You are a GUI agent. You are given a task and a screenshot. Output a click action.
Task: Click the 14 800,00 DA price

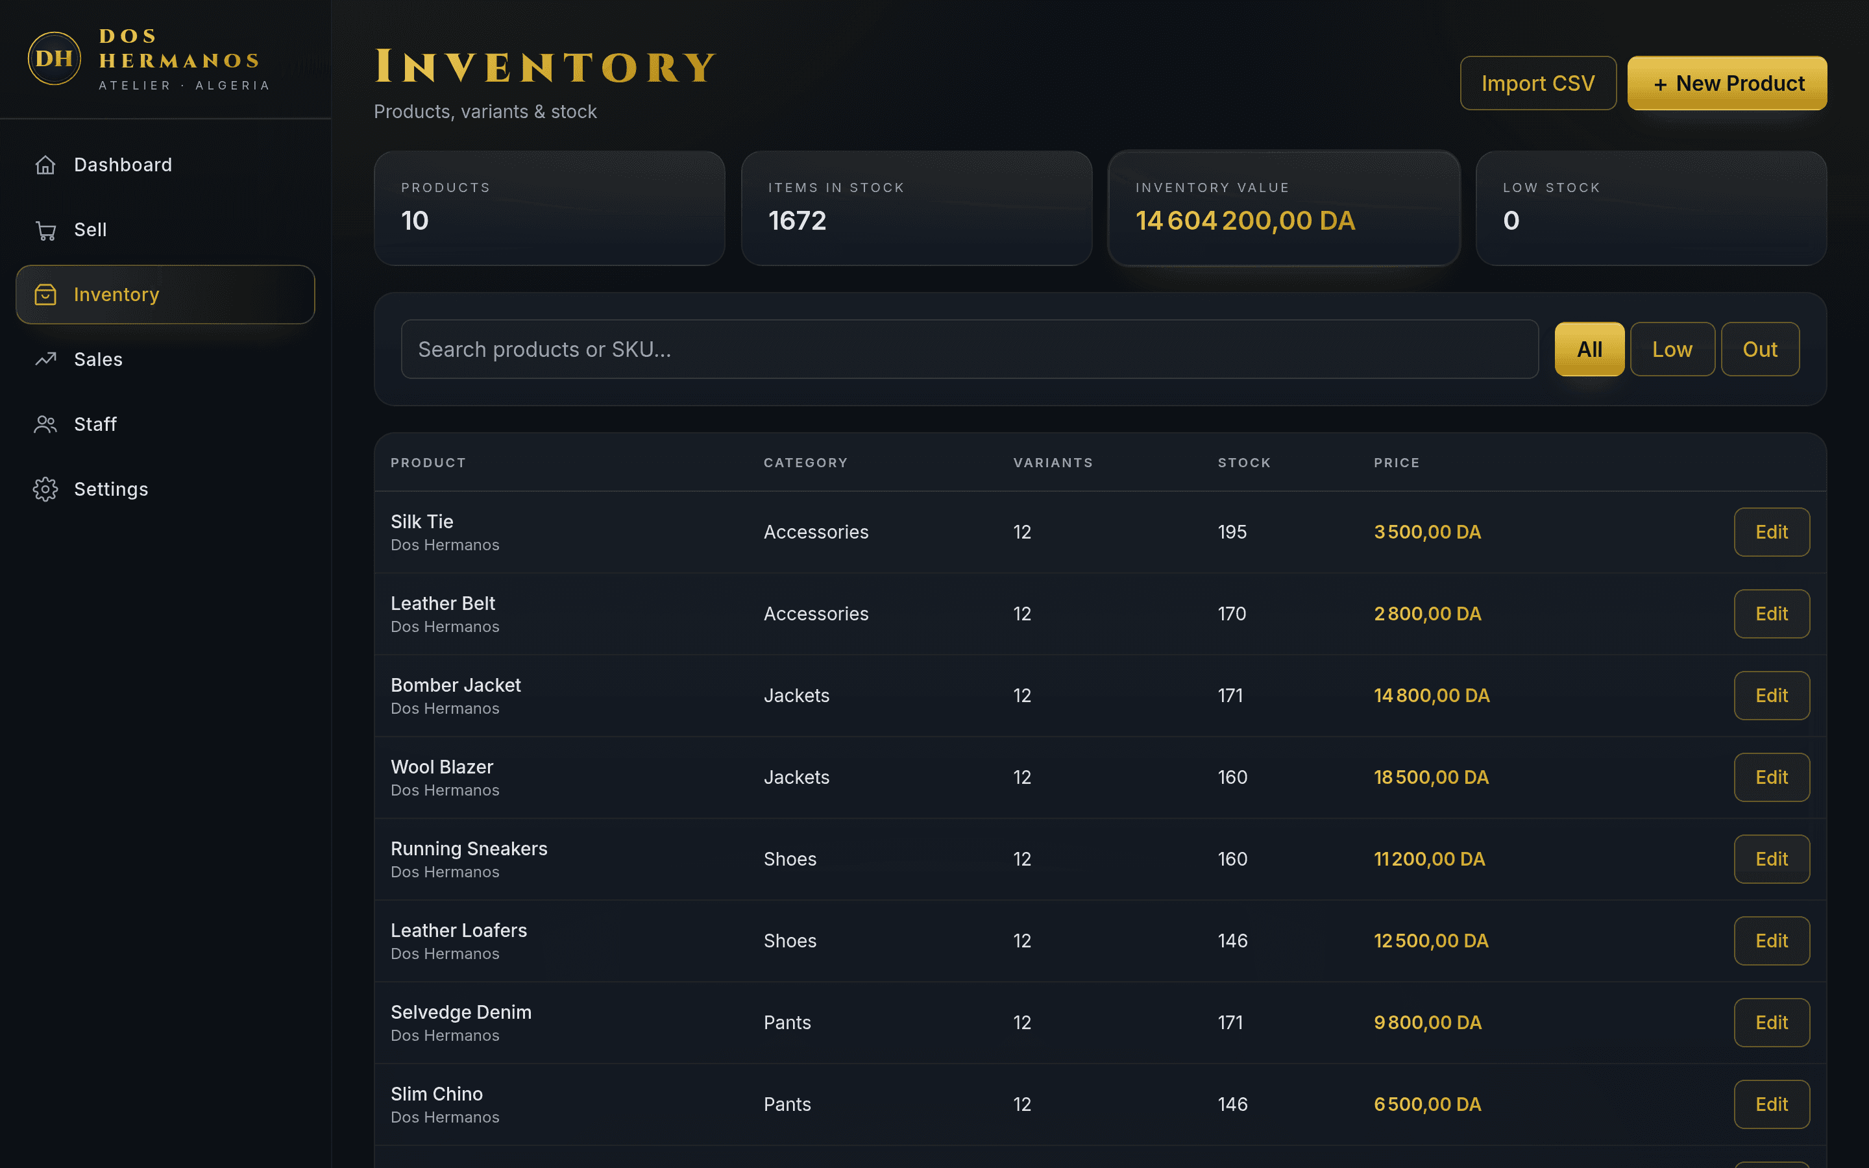click(x=1432, y=696)
